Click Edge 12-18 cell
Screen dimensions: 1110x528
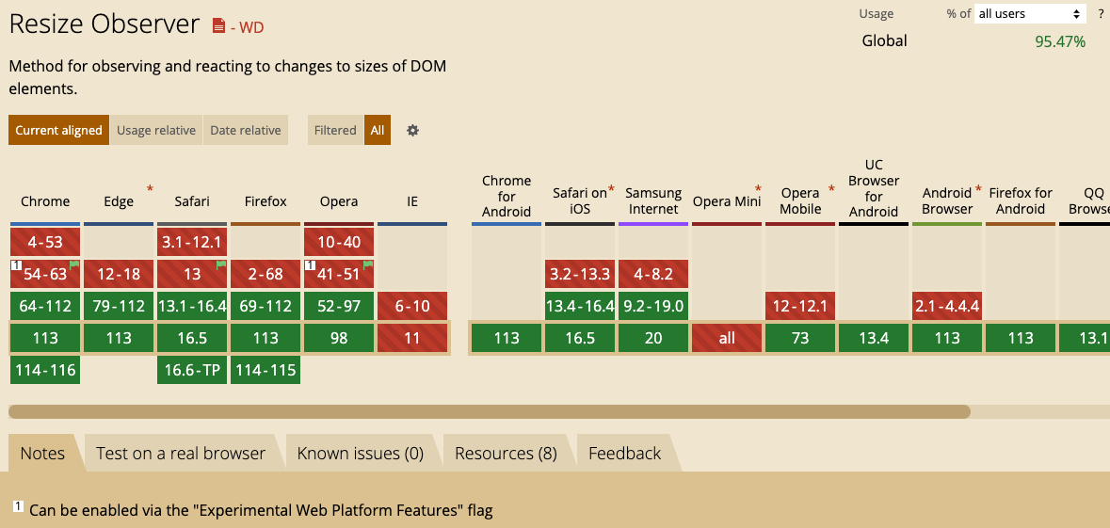tap(119, 274)
